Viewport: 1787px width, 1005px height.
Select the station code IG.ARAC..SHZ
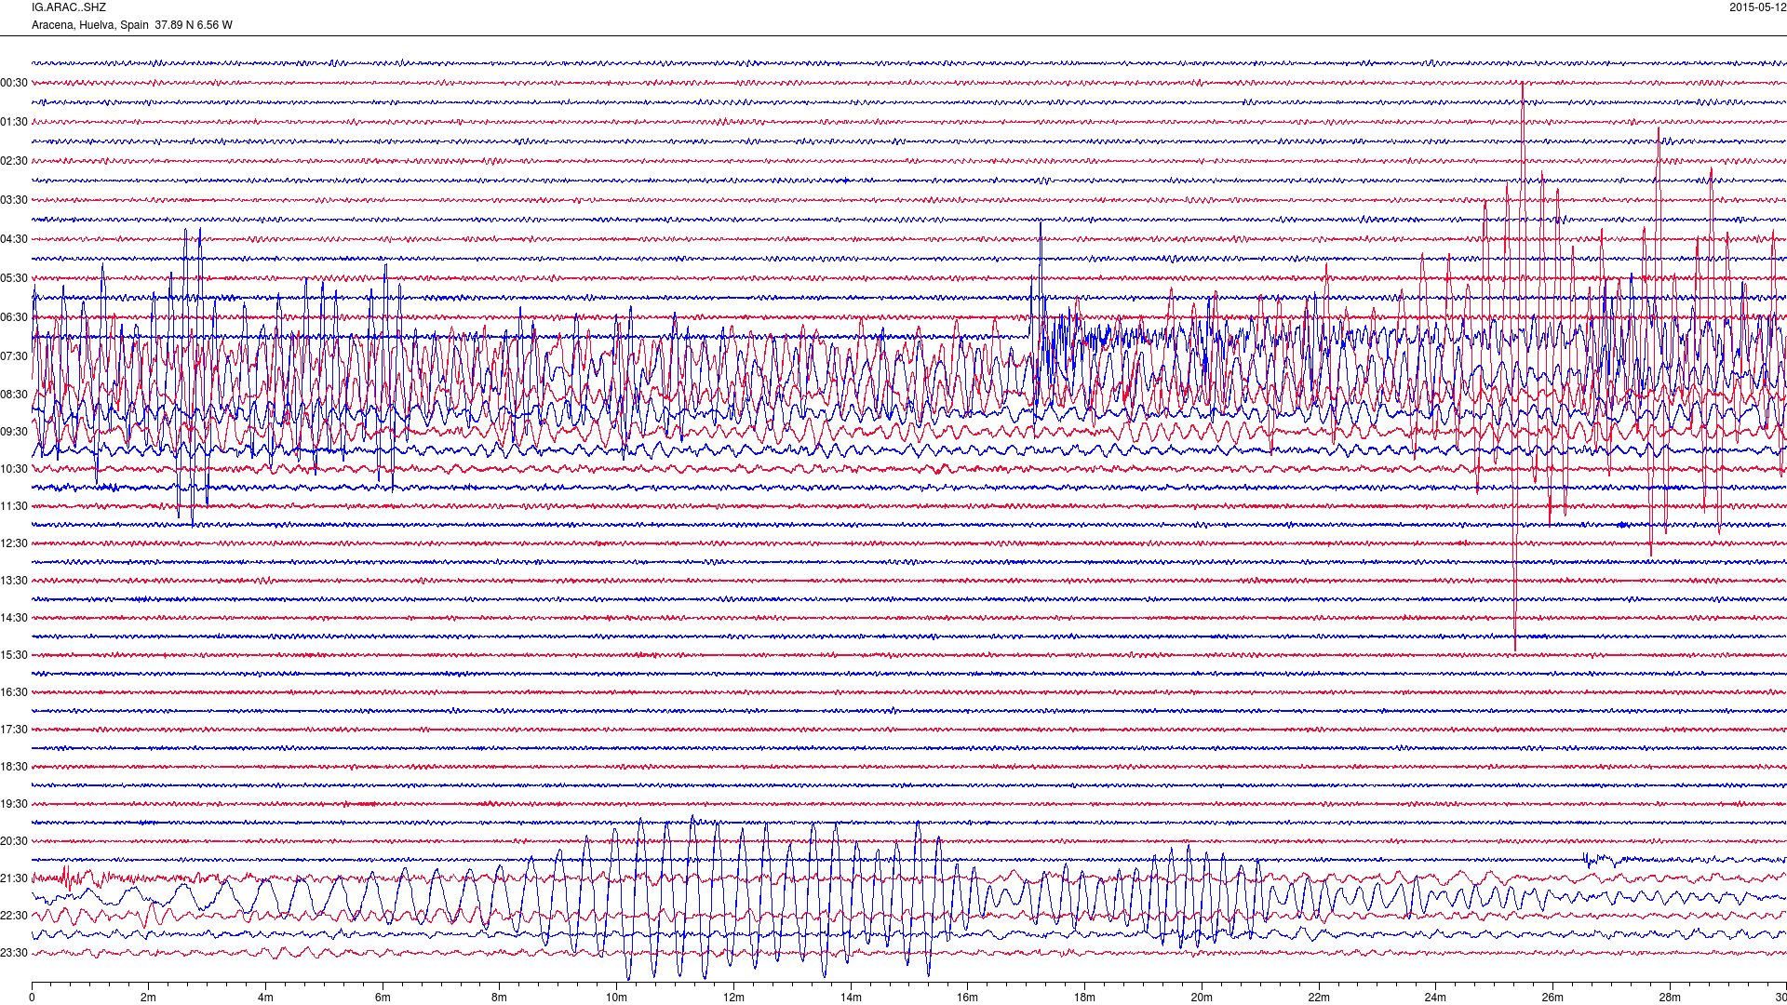[69, 7]
